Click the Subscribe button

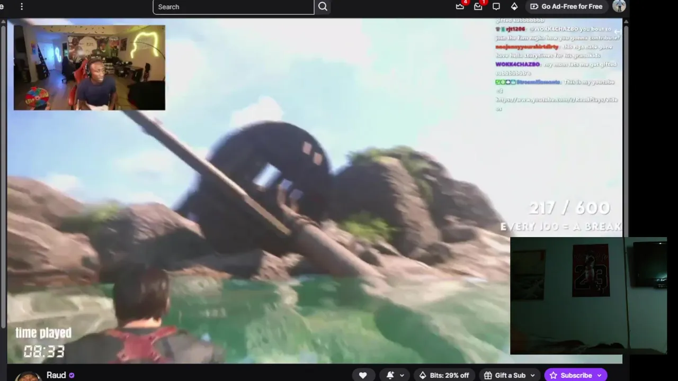[576, 375]
